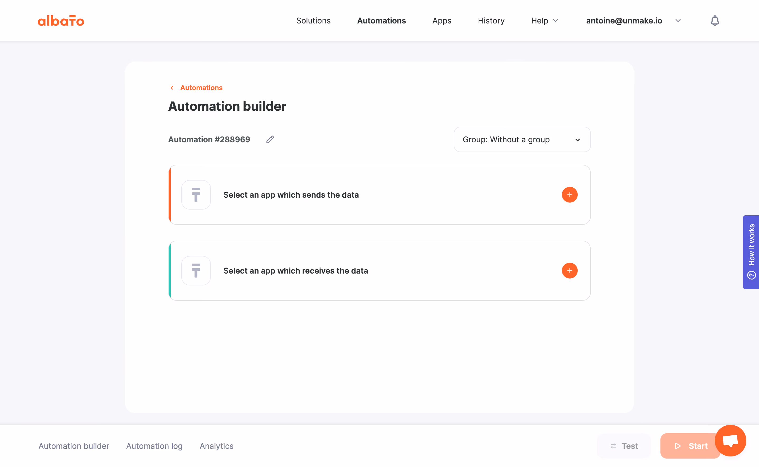The image size is (759, 467).
Task: Open Automations in top navigation
Action: click(381, 21)
